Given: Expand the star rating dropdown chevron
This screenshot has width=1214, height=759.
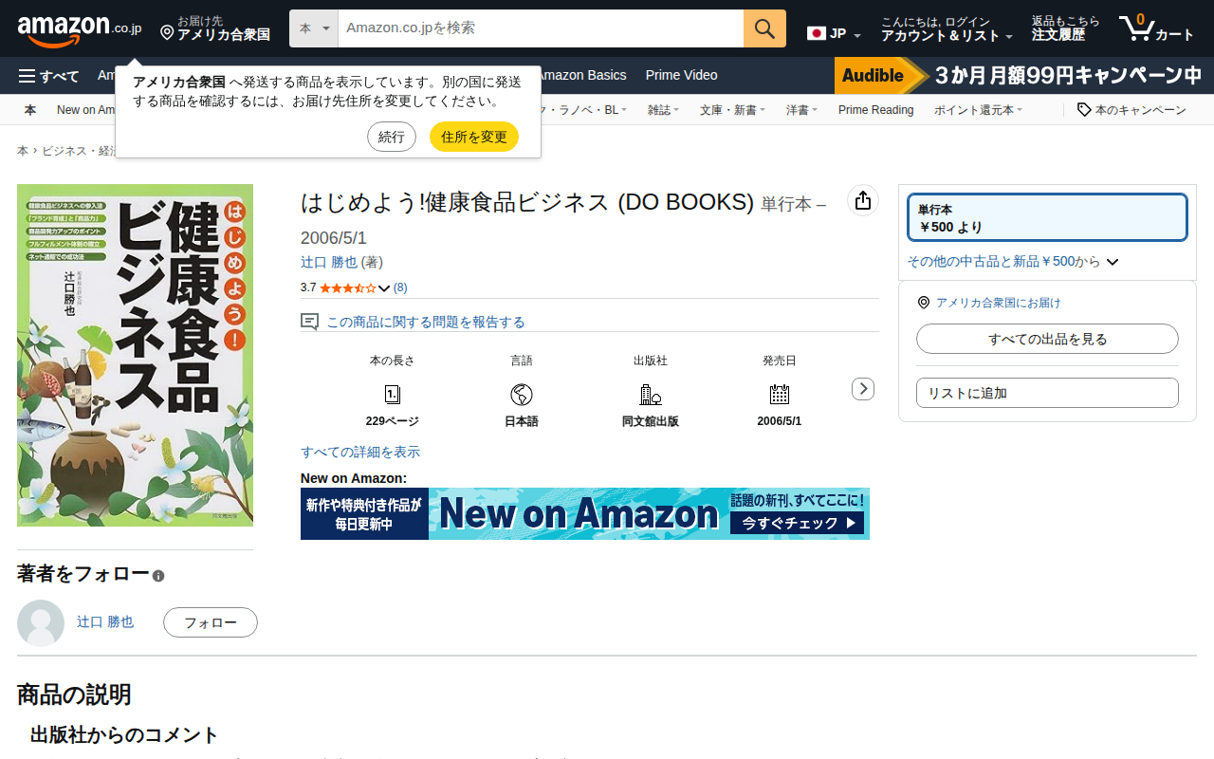Looking at the screenshot, I should coord(384,288).
